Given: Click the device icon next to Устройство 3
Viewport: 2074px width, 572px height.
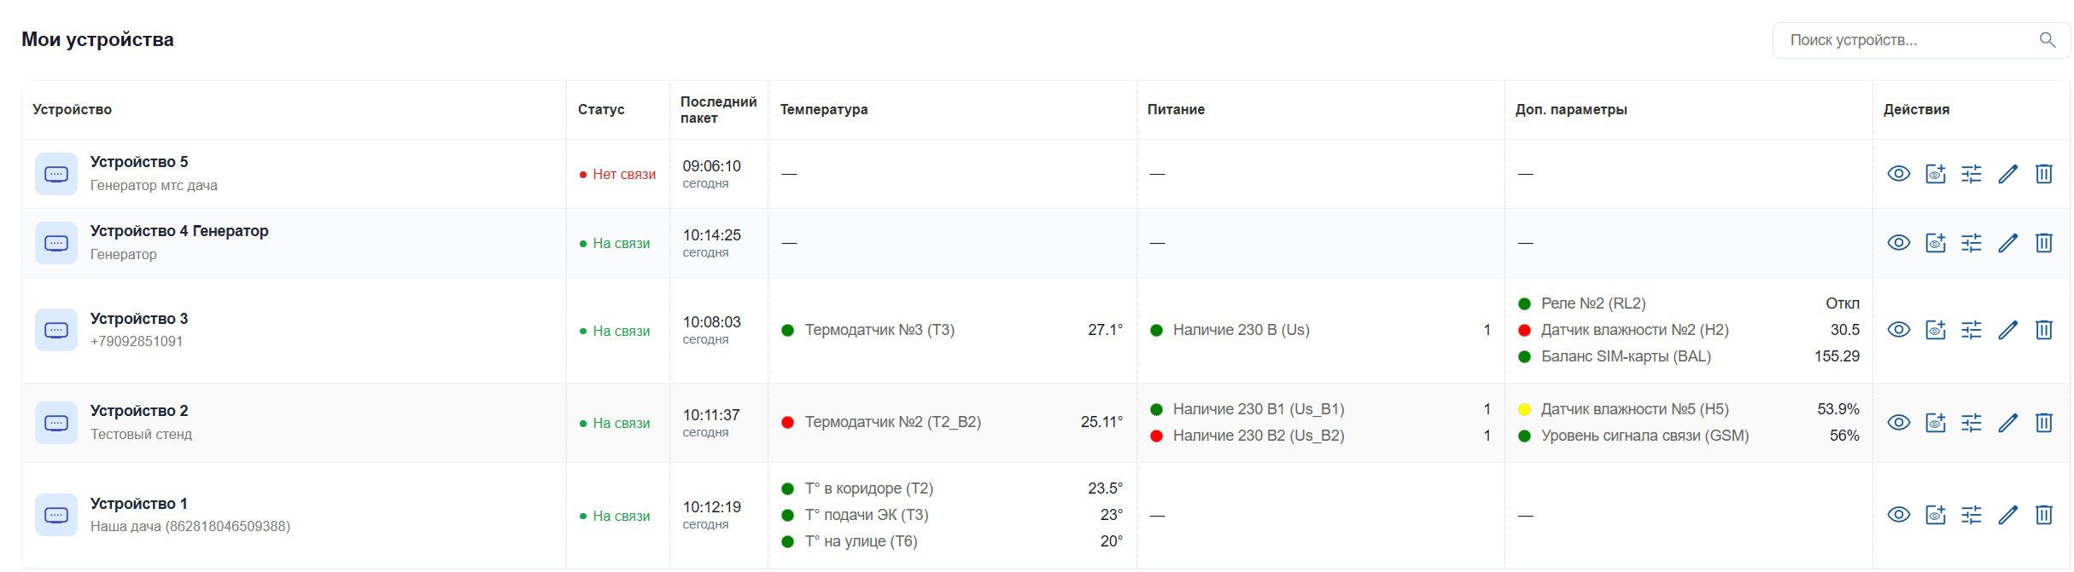Looking at the screenshot, I should coord(56,330).
